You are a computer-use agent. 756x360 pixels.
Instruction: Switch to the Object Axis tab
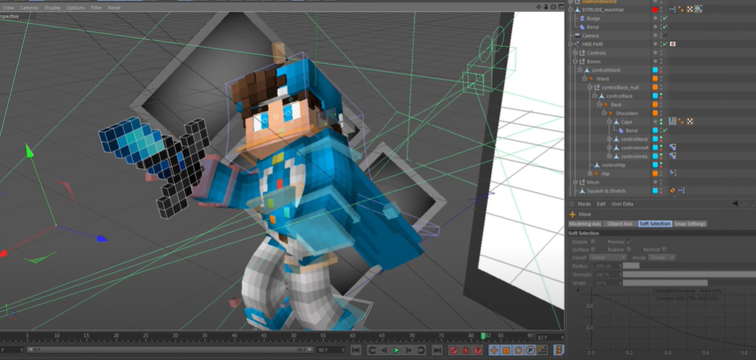pos(620,224)
